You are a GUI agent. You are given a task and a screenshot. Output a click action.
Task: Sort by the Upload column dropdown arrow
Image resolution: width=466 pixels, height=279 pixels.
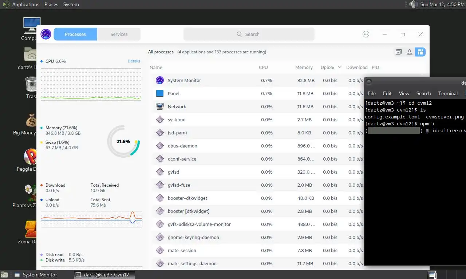(340, 67)
